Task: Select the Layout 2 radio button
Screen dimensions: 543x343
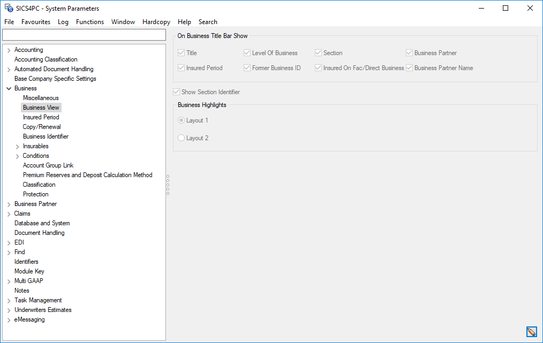Action: tap(181, 138)
